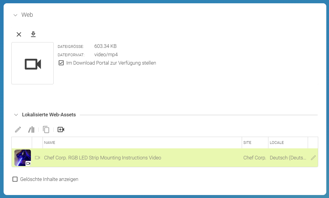Viewport: 329px width, 198px height.
Task: Click the Deutsch locale cell
Action: [288, 158]
